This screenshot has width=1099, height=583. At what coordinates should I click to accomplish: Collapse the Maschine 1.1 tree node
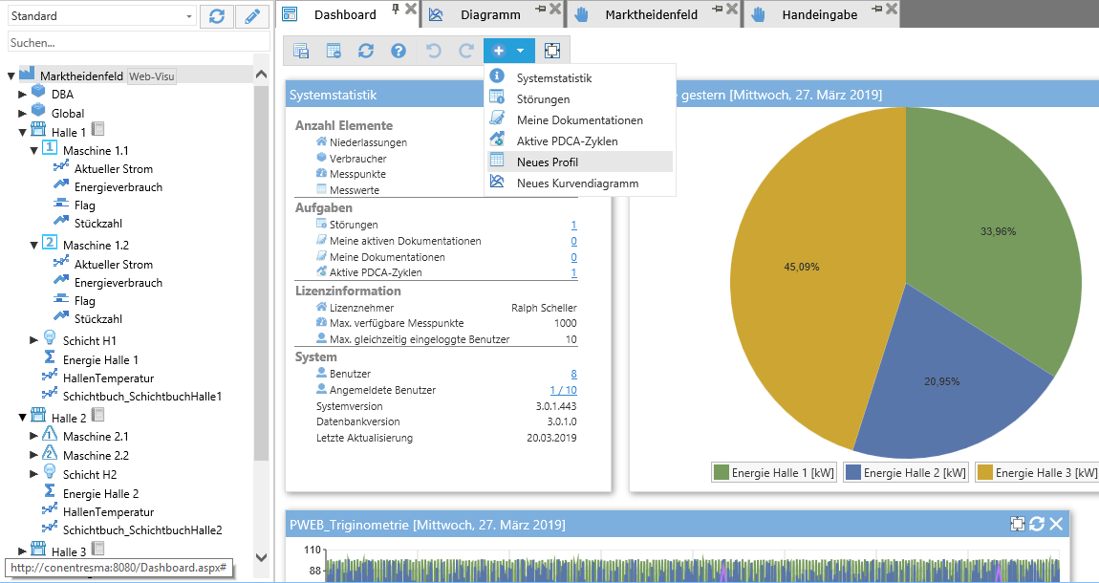coord(34,150)
